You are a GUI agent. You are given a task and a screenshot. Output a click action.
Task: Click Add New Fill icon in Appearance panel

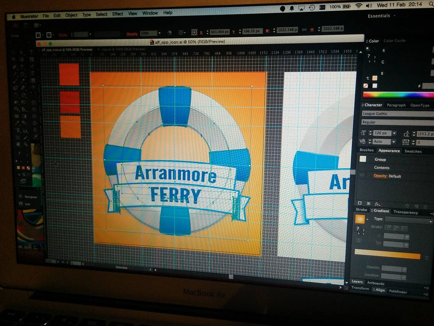coord(368,204)
